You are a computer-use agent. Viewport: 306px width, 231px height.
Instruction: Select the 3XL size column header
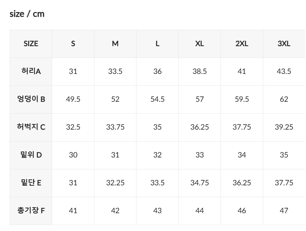point(284,44)
